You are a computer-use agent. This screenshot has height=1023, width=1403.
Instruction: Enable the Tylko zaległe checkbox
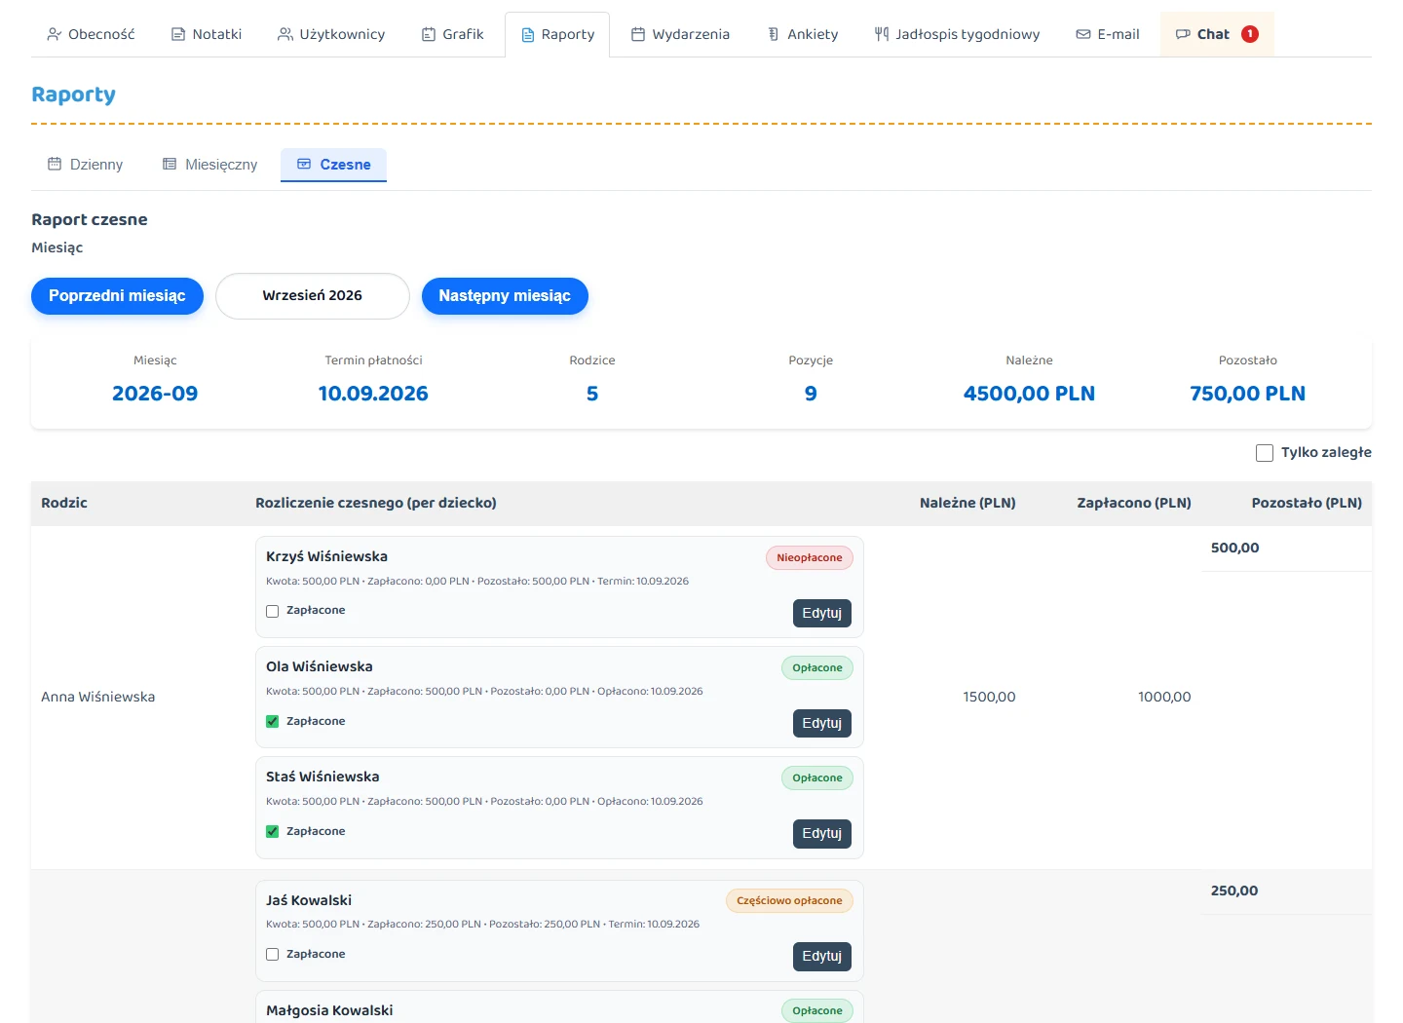tap(1265, 453)
